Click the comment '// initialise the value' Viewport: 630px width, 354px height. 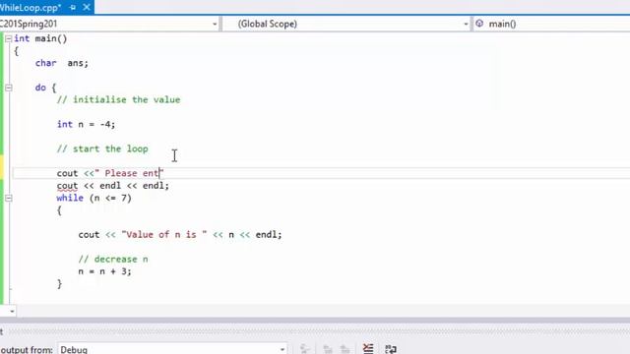click(118, 99)
